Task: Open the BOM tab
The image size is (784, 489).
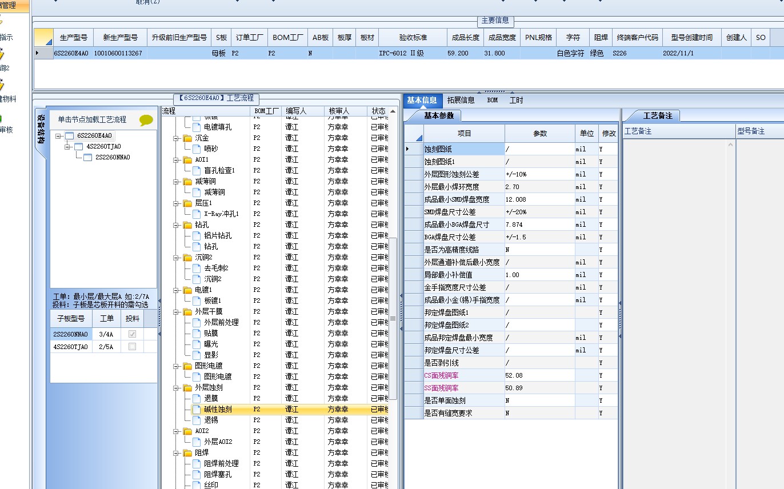Action: tap(493, 100)
